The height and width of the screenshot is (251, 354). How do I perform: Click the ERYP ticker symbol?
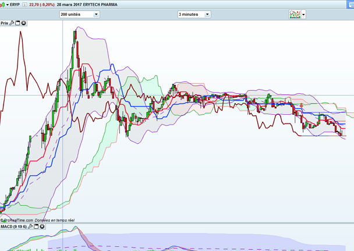pyautogui.click(x=15, y=5)
